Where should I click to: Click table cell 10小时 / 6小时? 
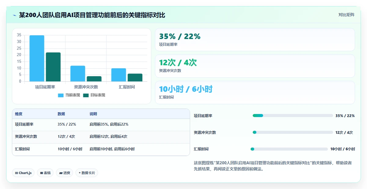tap(70, 149)
